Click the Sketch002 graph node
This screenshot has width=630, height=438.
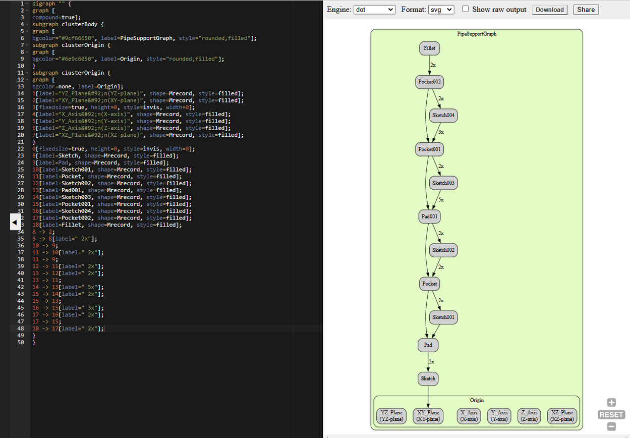click(x=443, y=250)
